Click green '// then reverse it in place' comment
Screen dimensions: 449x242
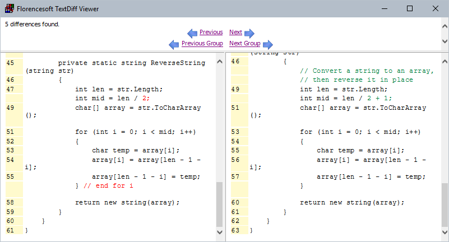coord(357,80)
